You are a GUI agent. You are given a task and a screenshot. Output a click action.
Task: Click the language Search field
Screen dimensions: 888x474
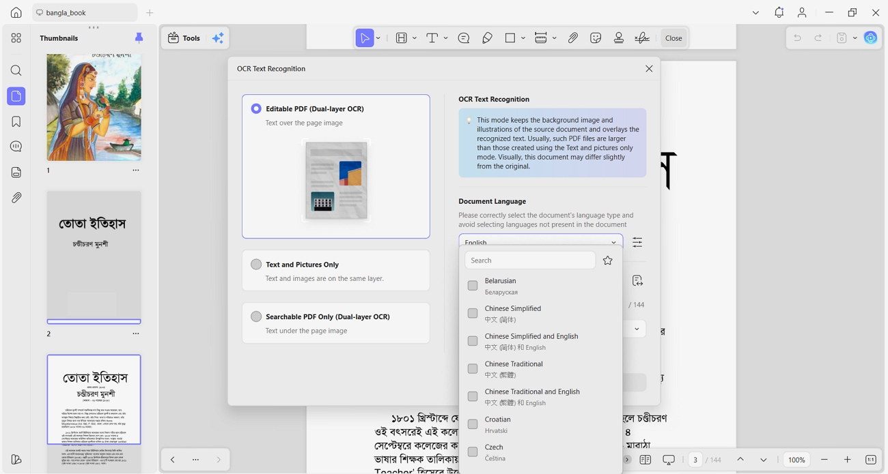(530, 261)
